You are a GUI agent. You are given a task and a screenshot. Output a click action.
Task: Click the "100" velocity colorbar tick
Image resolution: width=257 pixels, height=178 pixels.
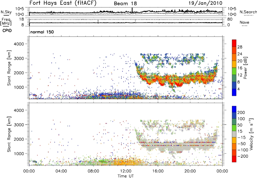[x=241, y=119]
